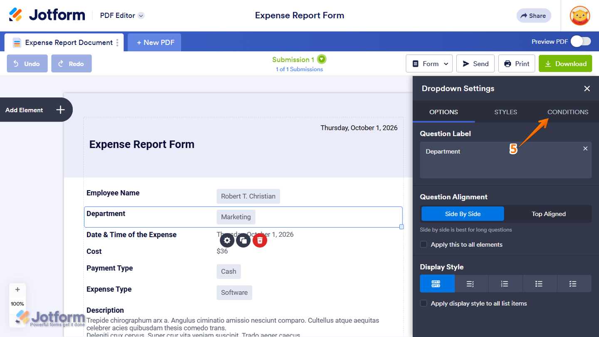Click the New PDF button

pos(154,42)
